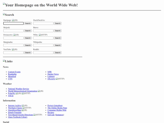Click the HTTP badge beside Wayback Classic
The image size is (164, 123).
(27, 108)
